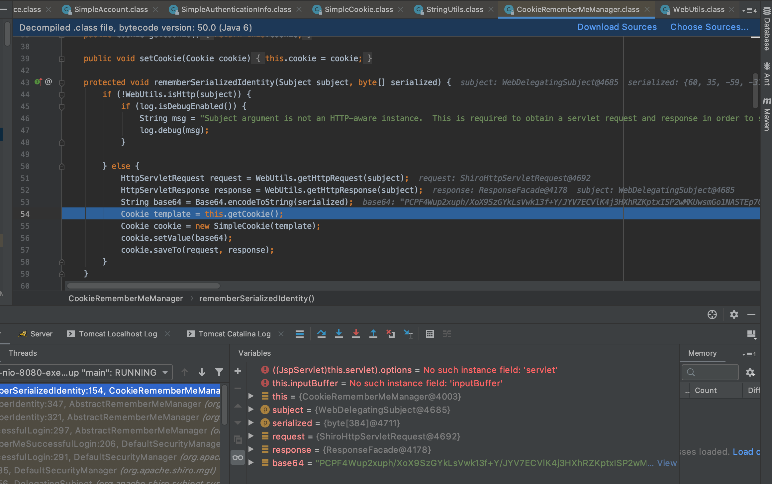Click override gutter icon at line 43
Image resolution: width=772 pixels, height=484 pixels.
[x=38, y=82]
